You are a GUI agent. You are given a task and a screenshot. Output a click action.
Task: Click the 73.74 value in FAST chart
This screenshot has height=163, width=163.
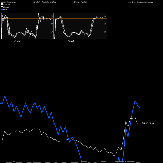click(x=48, y=19)
